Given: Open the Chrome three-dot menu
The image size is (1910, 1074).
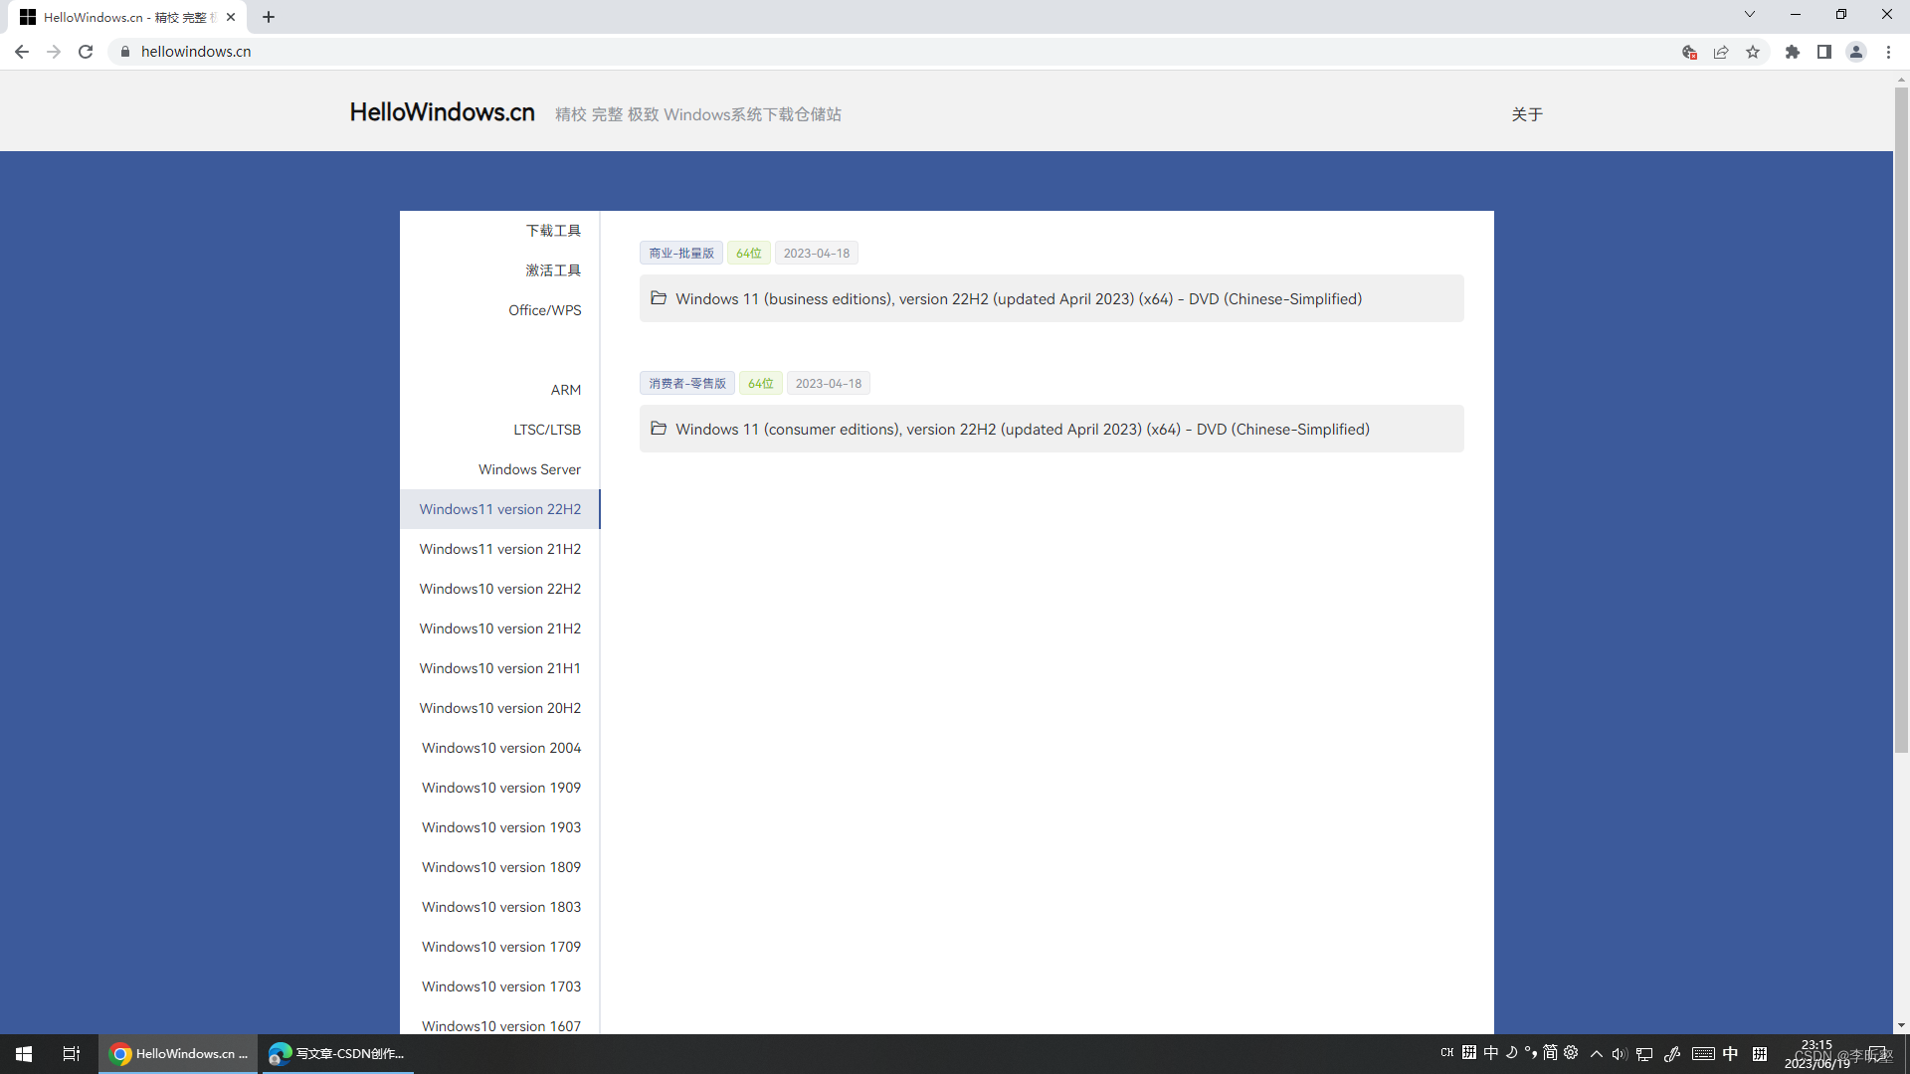Looking at the screenshot, I should pyautogui.click(x=1888, y=52).
